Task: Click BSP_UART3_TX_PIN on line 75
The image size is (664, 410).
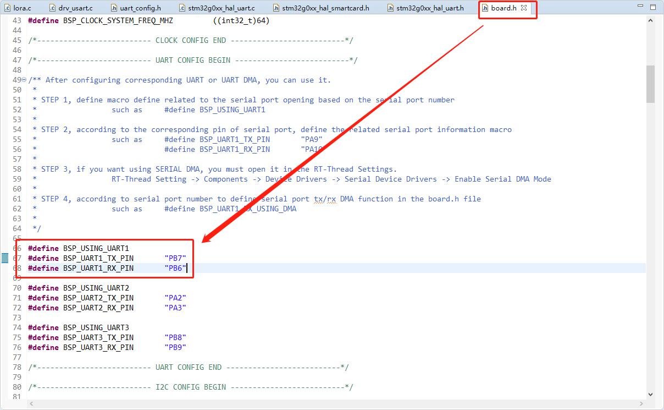Action: [x=98, y=337]
